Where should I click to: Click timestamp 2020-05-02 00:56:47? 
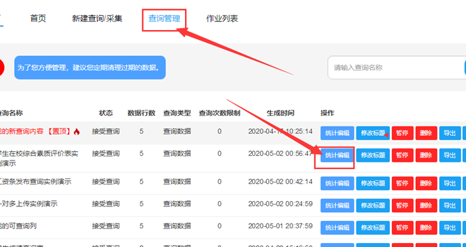[280, 153]
